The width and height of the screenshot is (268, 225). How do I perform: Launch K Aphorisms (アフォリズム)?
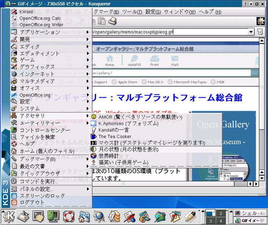(x=156, y=123)
